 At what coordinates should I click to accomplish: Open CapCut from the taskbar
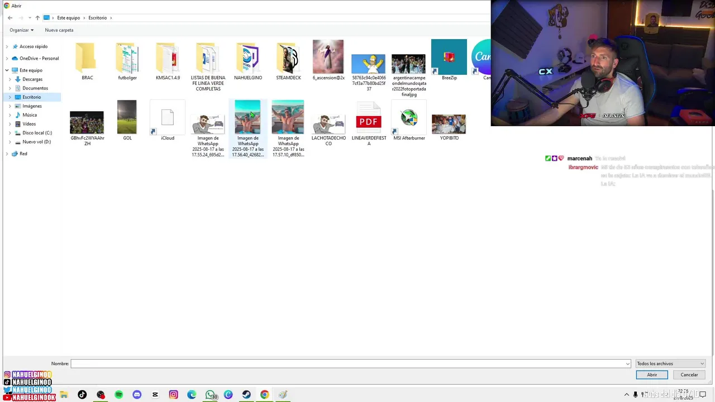click(x=155, y=395)
